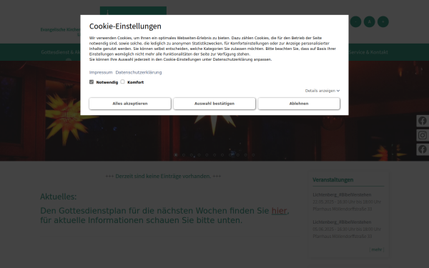Image resolution: width=429 pixels, height=268 pixels.
Task: Open the Instagram icon in the side bar
Action: (x=423, y=135)
